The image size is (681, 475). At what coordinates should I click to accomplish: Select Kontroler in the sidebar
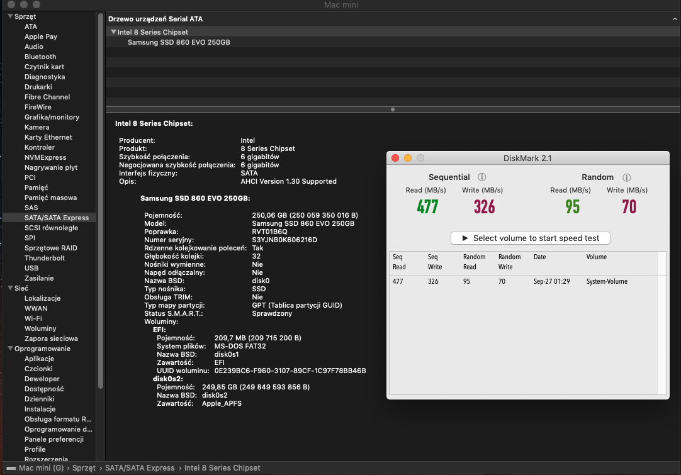tap(40, 147)
